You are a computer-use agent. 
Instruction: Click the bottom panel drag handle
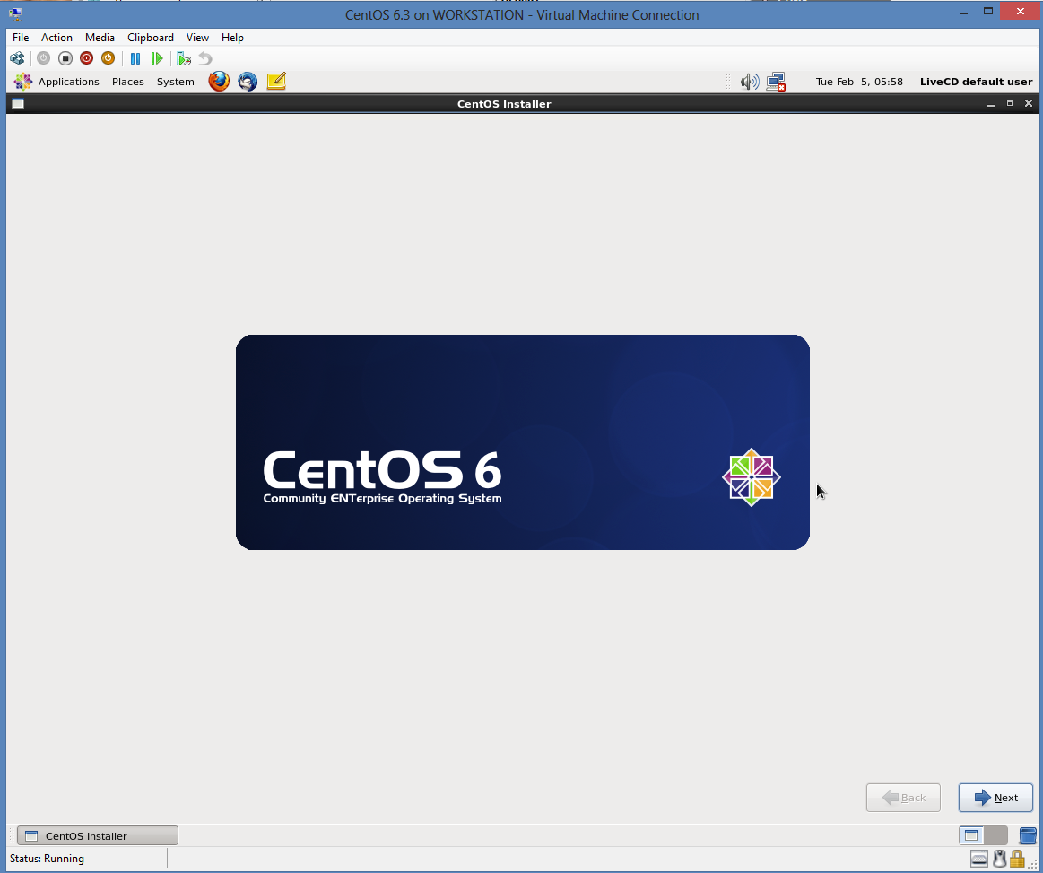pos(12,835)
